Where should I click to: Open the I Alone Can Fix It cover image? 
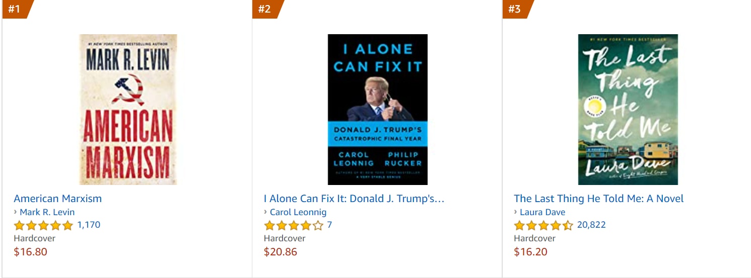tap(378, 110)
